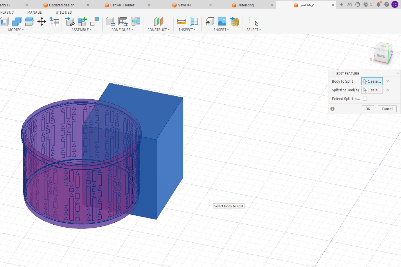The width and height of the screenshot is (401, 267).
Task: Close the Updated design tab
Action: click(88, 5)
